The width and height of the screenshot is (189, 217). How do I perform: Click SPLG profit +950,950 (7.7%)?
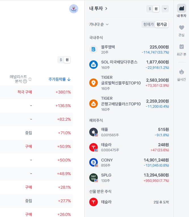[156, 181]
